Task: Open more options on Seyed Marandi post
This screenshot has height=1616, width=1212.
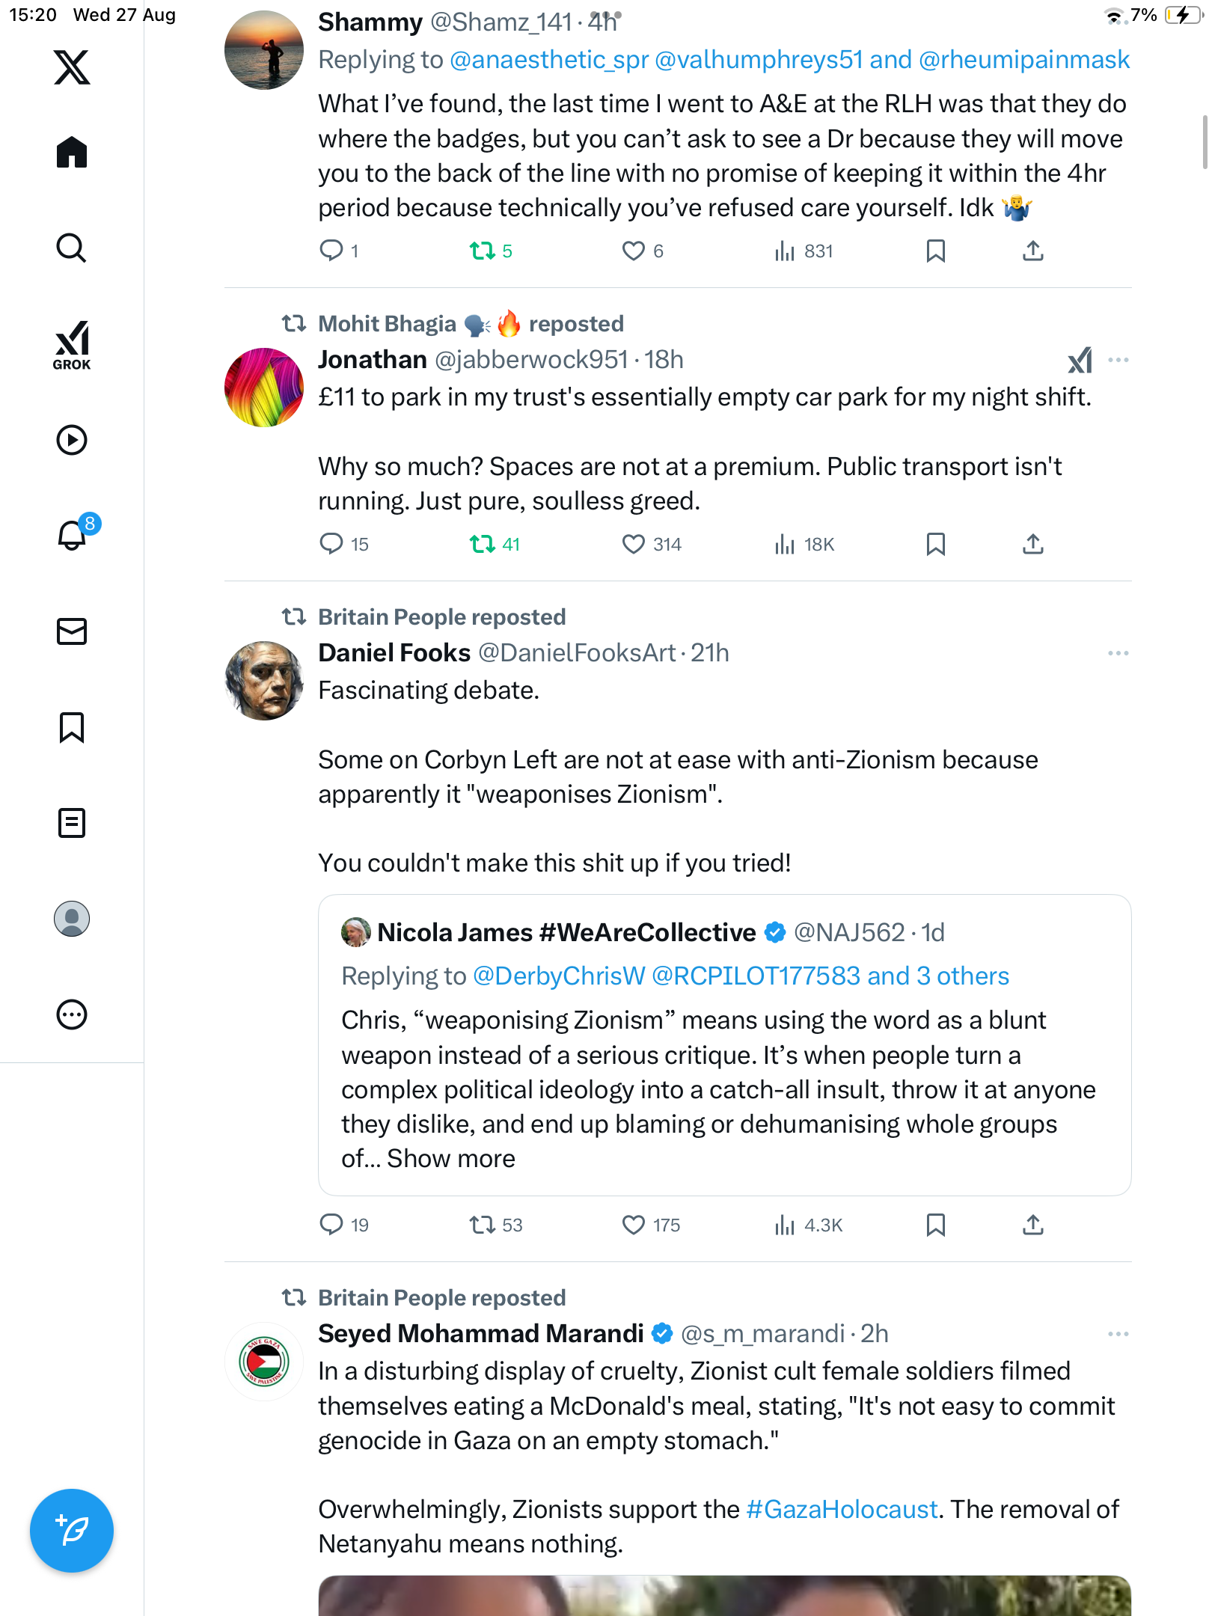Action: 1118,1334
